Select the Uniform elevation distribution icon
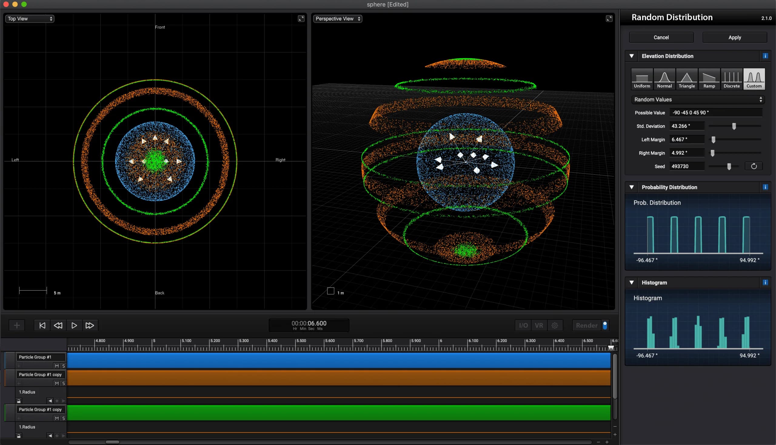This screenshot has height=445, width=776. [x=642, y=78]
